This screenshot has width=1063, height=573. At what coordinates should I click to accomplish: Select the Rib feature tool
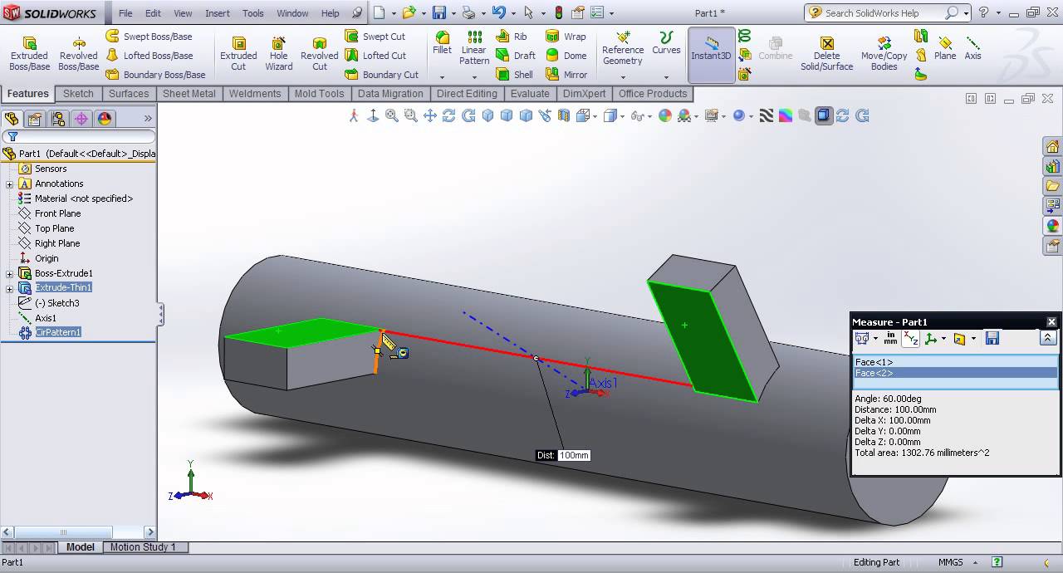pos(512,37)
